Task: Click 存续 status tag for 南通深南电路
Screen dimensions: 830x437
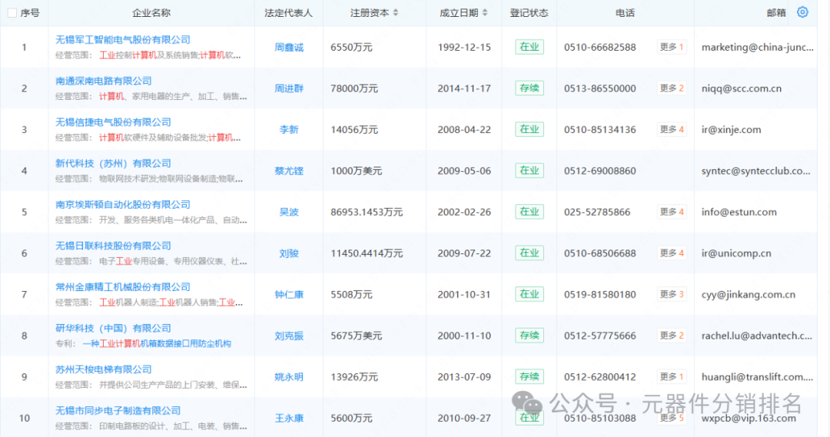Action: pos(530,88)
